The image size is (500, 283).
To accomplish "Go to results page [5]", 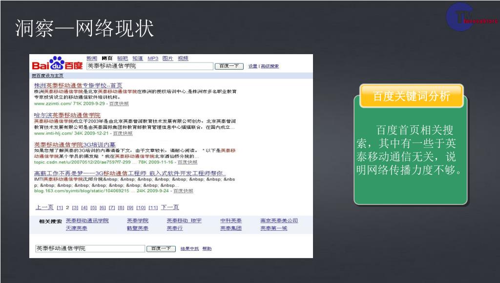I will [x=93, y=208].
